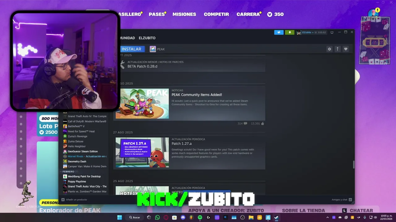Click CHATEAR in Fortnite

pyautogui.click(x=357, y=211)
